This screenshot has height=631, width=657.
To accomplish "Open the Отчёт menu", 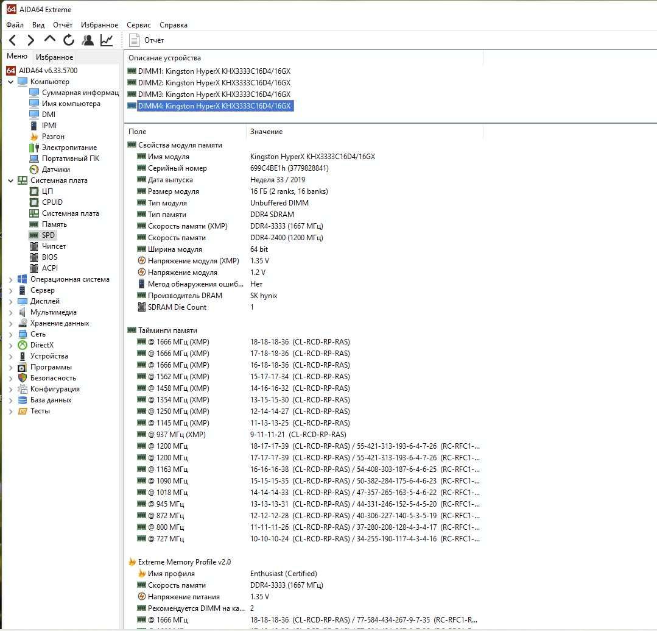I will click(x=63, y=25).
